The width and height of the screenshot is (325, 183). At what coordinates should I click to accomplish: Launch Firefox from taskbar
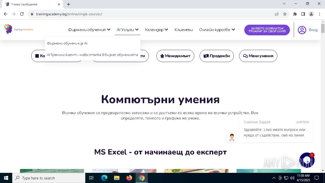tap(129, 178)
